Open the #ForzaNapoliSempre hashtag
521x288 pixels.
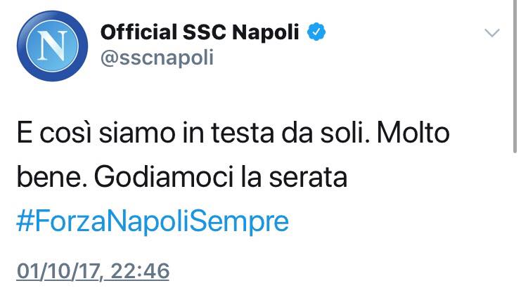click(x=152, y=221)
